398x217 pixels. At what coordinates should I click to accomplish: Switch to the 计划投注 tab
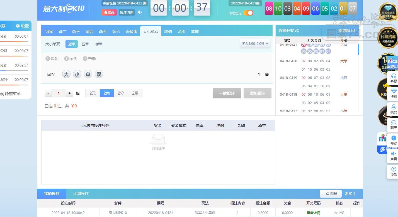(81, 194)
